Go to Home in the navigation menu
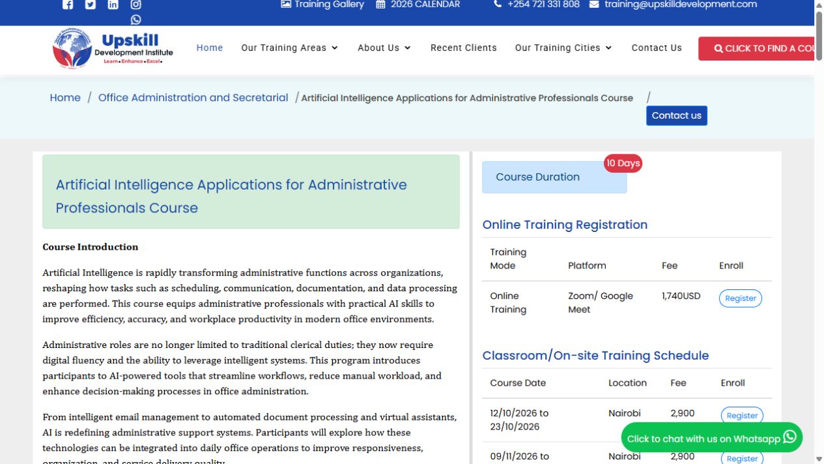The image size is (824, 464). 210,48
